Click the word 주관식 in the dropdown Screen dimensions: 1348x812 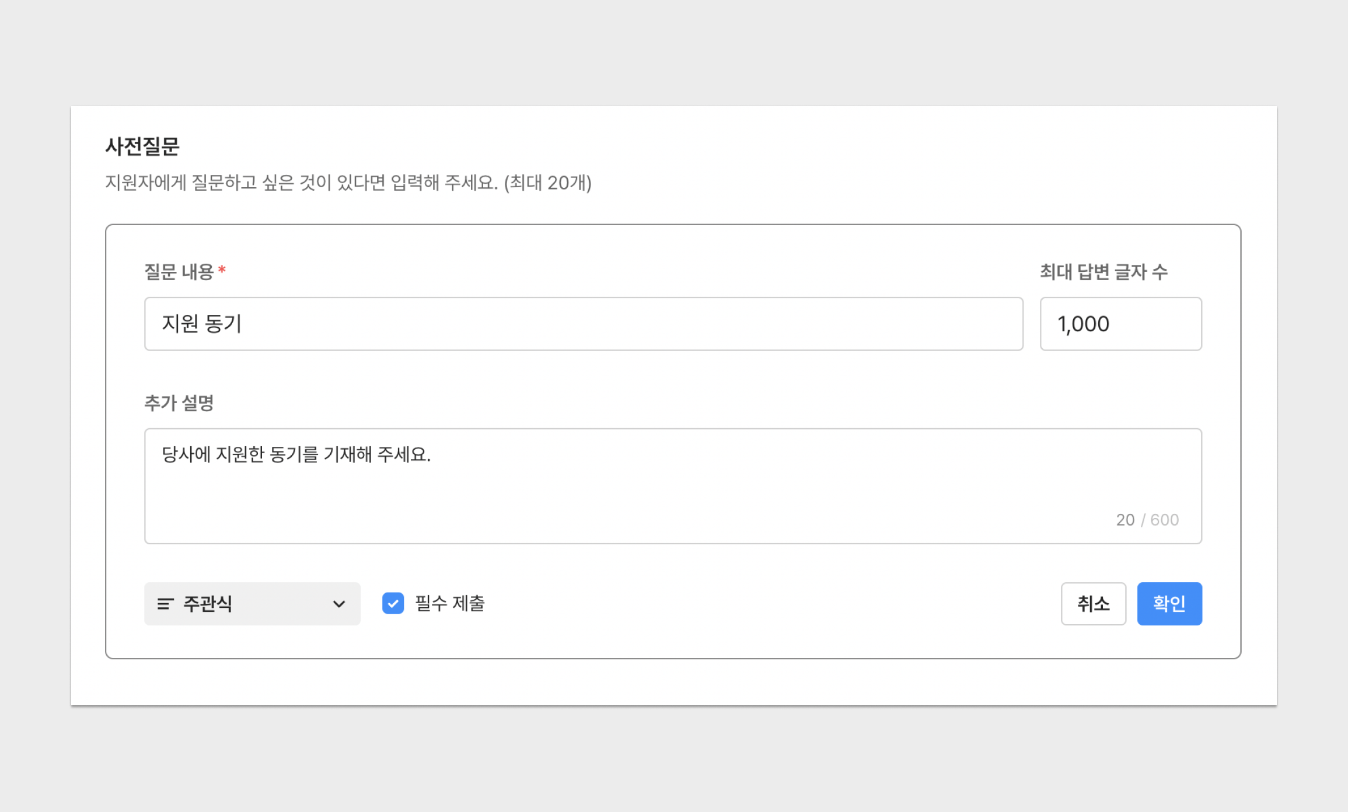pyautogui.click(x=208, y=604)
